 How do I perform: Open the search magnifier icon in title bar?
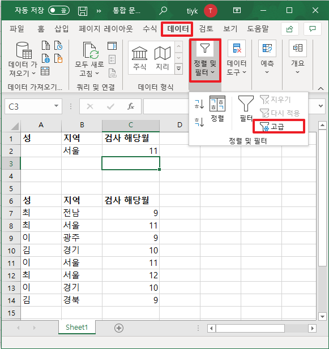tap(163, 10)
